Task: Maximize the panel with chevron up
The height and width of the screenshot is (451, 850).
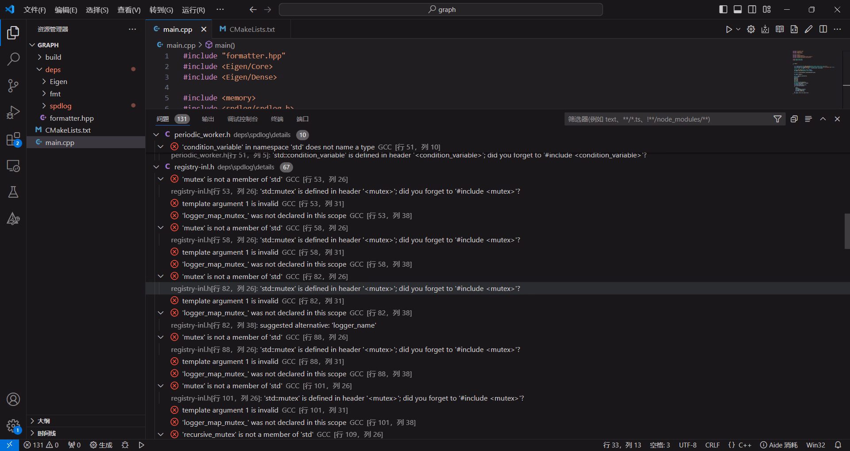Action: tap(823, 119)
